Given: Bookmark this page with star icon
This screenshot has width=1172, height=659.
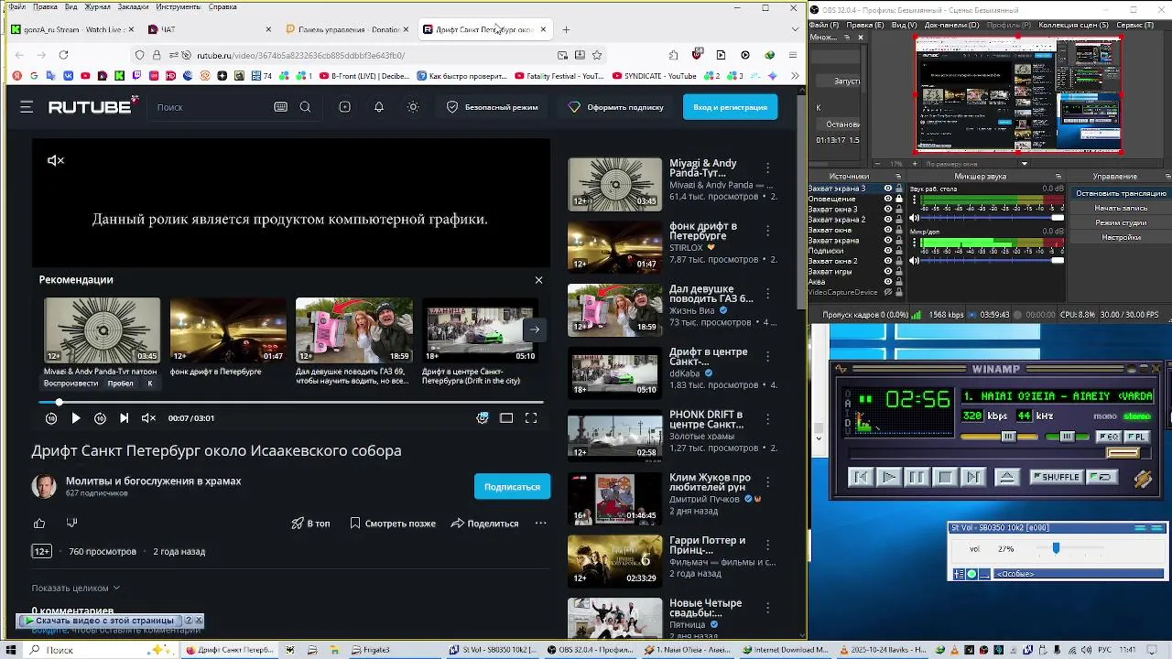Looking at the screenshot, I should 597,55.
